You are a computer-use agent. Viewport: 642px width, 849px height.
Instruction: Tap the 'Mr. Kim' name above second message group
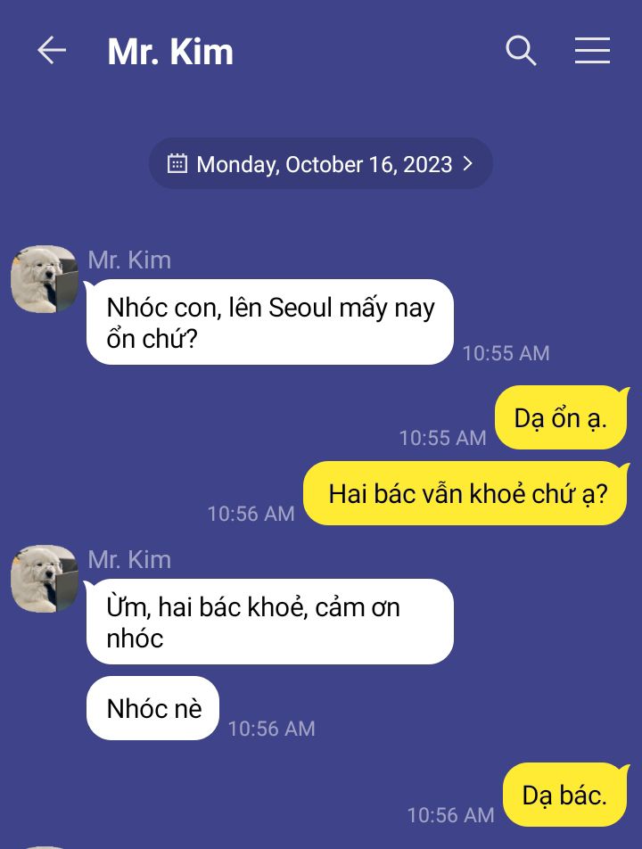pos(129,560)
